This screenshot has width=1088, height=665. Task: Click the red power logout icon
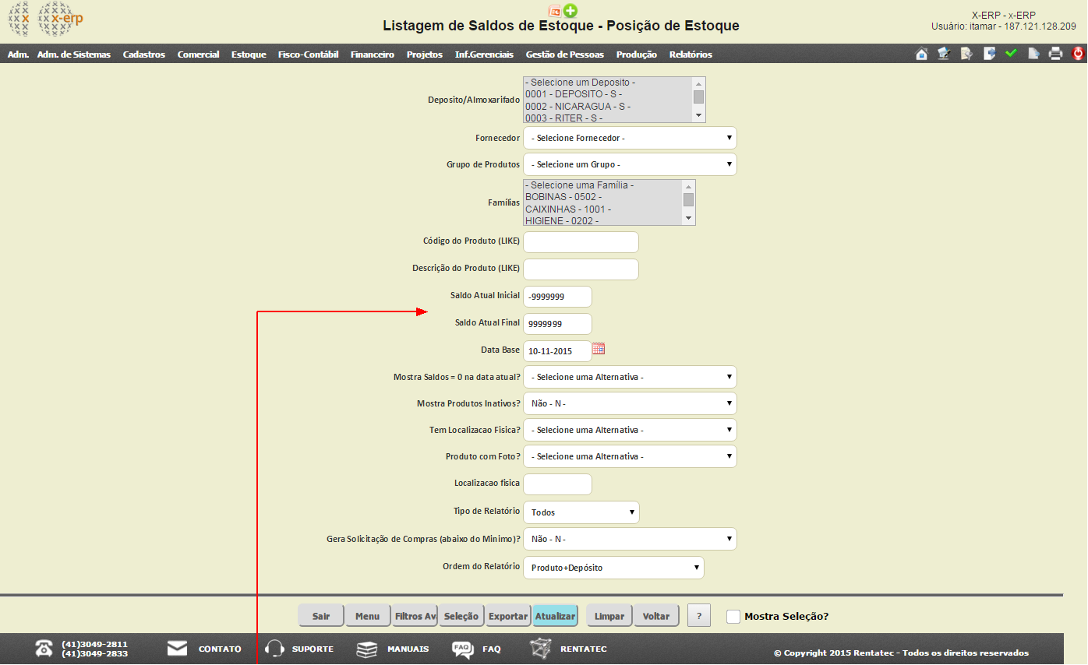tap(1079, 54)
